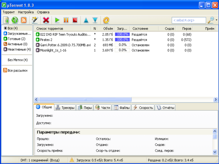Click the details pane scroll down arrow
The image size is (219, 164).
[x=215, y=152]
